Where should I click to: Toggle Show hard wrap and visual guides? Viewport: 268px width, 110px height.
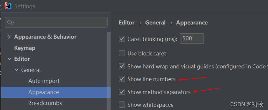coord(122,66)
